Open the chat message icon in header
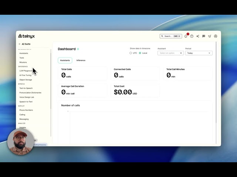Screen dimensions: 237x177 click(x=204, y=36)
